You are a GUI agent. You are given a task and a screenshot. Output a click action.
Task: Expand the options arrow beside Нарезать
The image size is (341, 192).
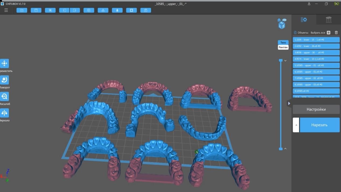tap(296, 125)
